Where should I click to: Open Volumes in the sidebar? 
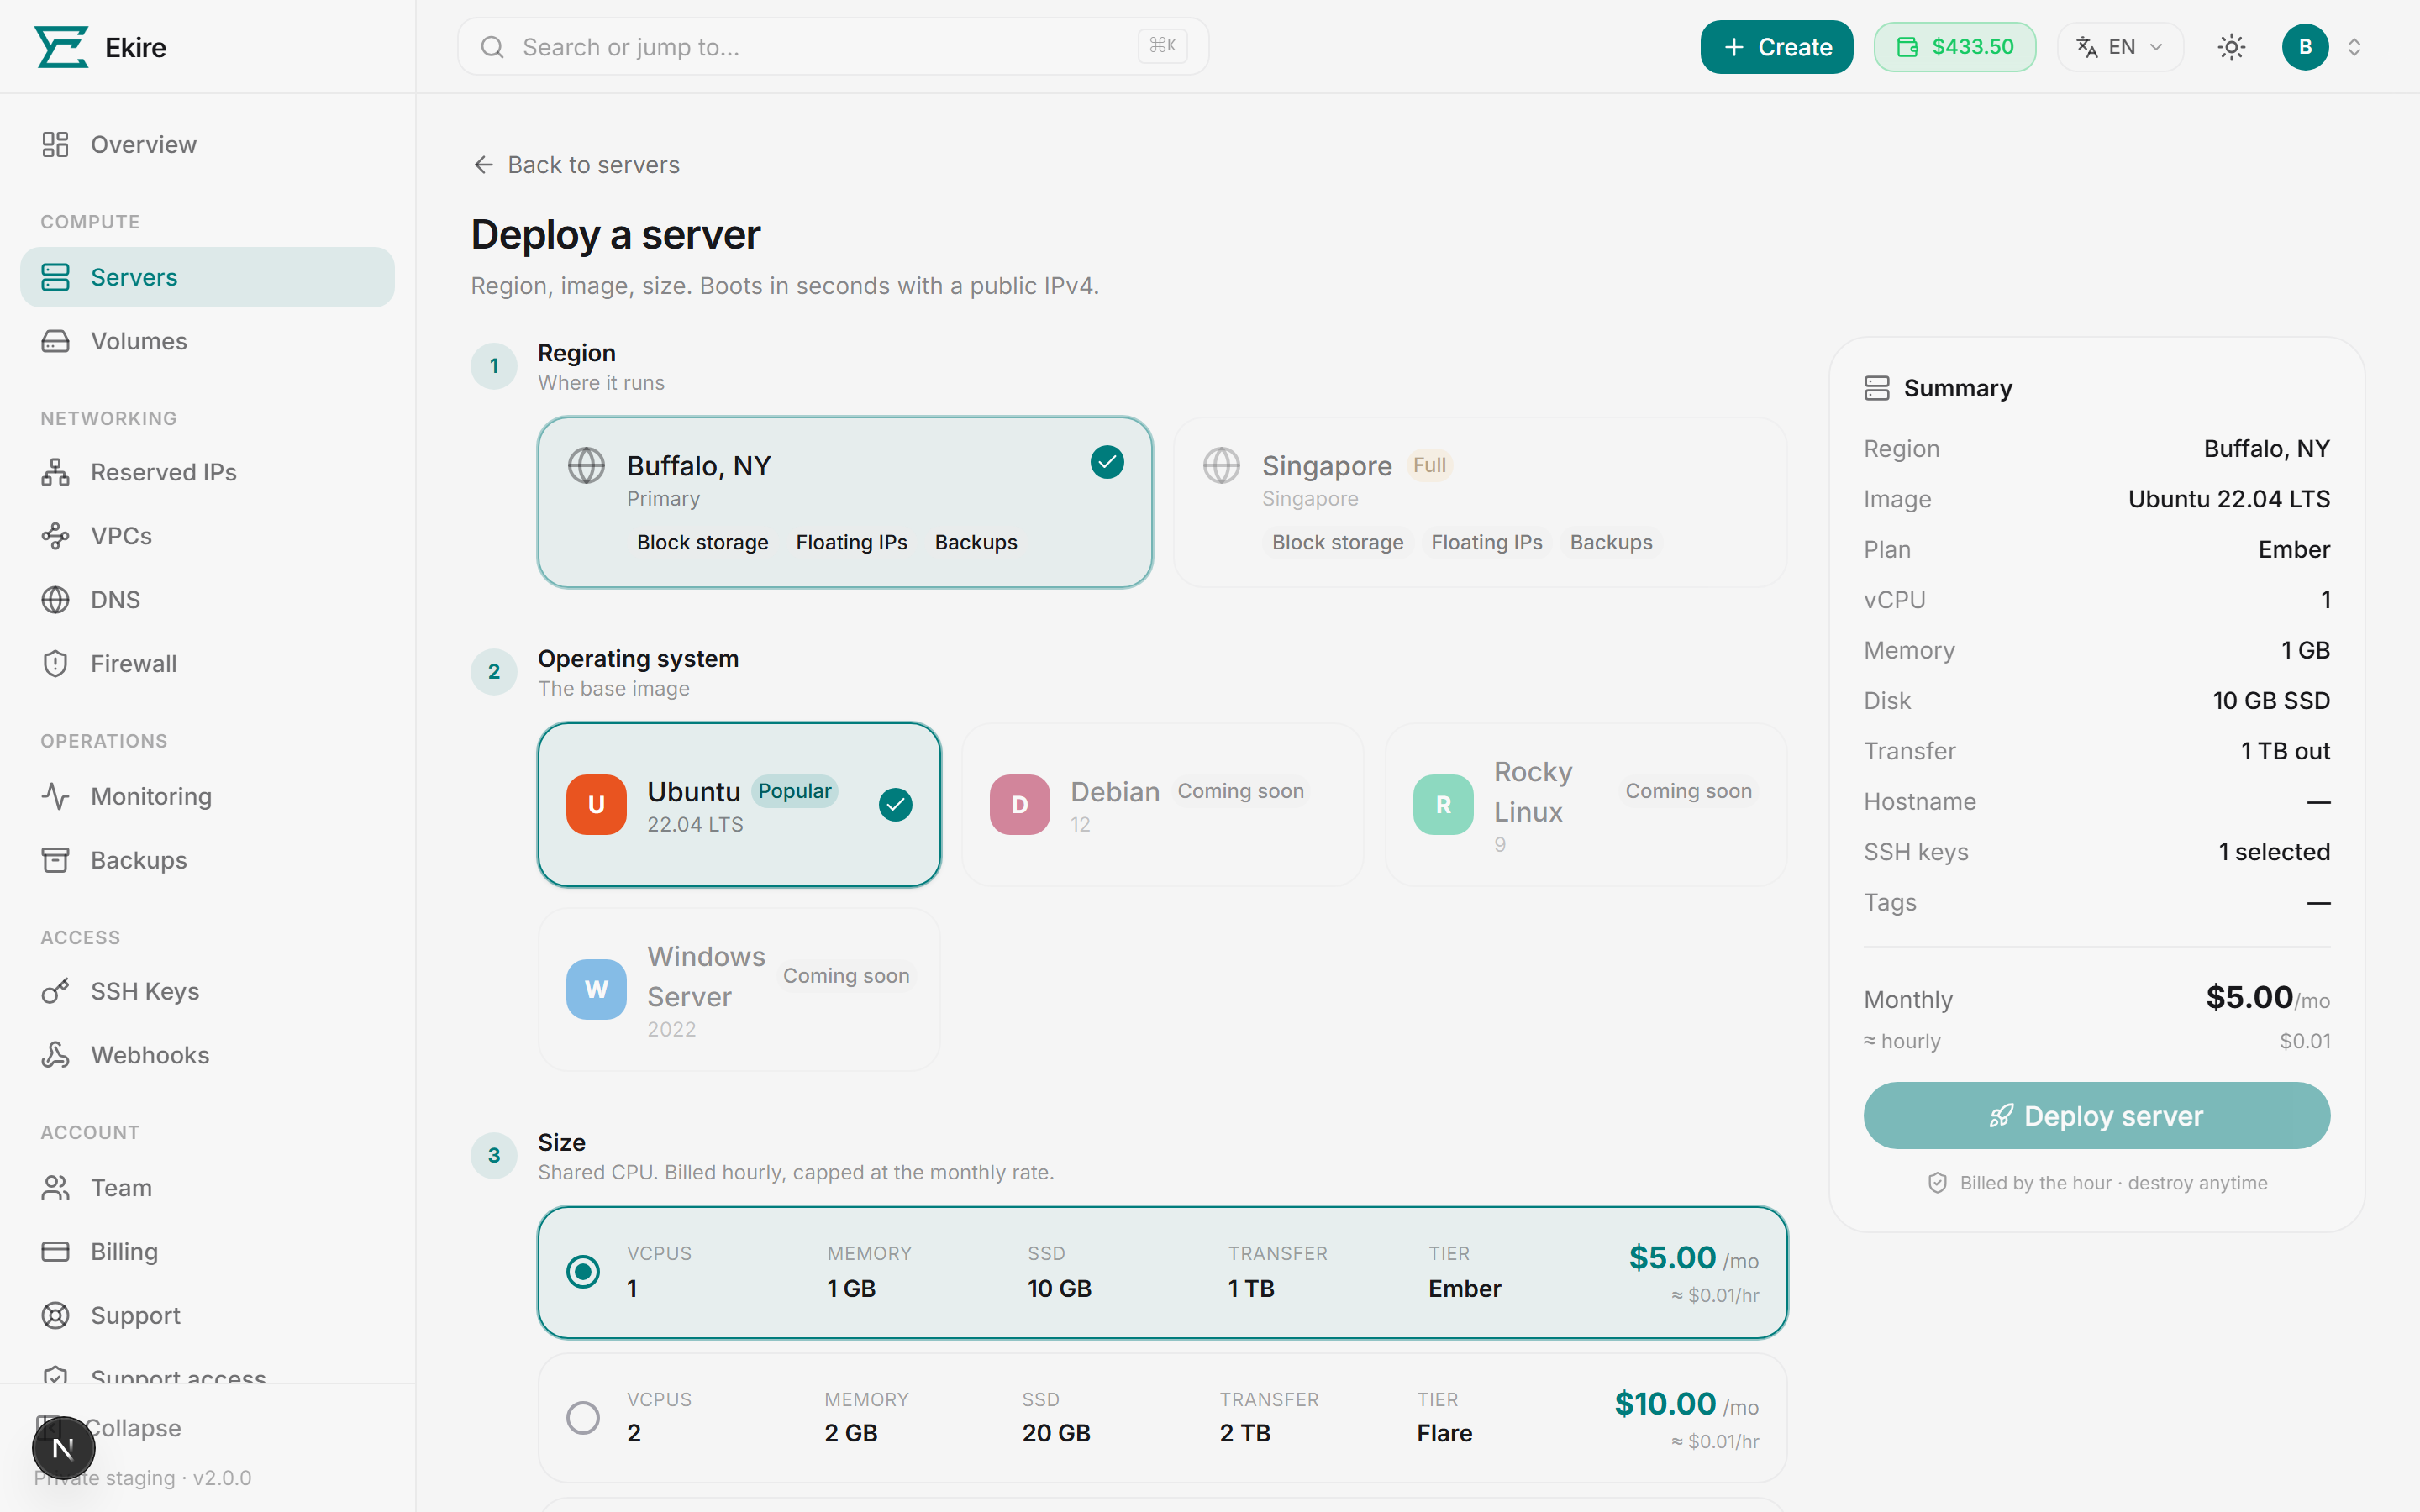207,341
